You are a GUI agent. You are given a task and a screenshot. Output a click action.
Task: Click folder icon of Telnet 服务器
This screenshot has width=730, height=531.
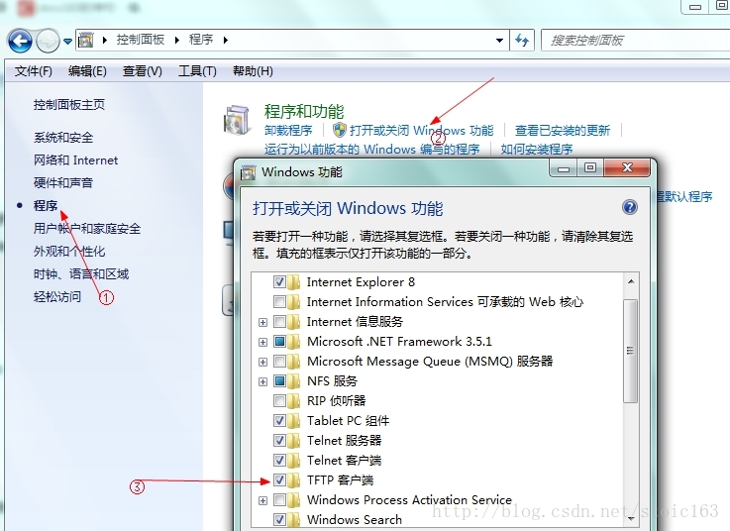coord(293,441)
